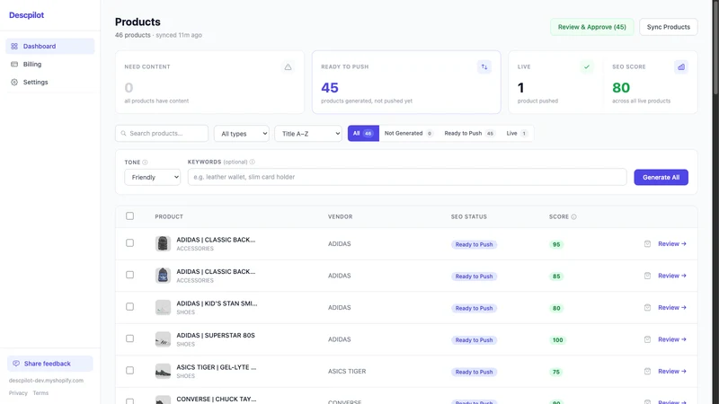719x404 pixels.
Task: Check the Adidas Classic Backpack row with score 85
Action: pos(129,275)
